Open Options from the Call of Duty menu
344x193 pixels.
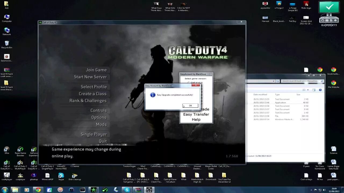pyautogui.click(x=99, y=117)
